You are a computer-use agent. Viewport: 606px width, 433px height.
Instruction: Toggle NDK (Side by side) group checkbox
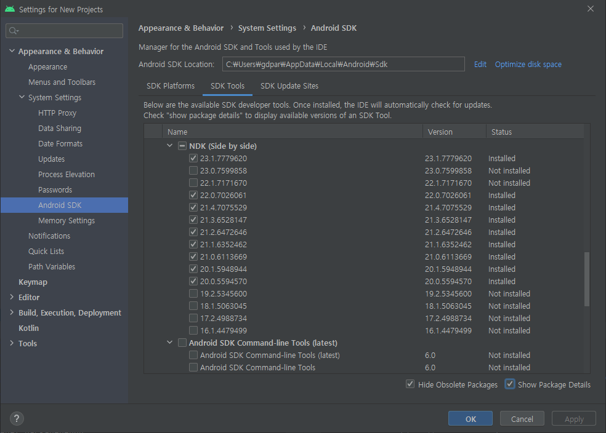click(182, 146)
